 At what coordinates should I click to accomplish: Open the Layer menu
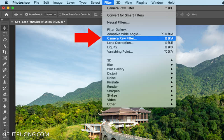(x=71, y=3)
